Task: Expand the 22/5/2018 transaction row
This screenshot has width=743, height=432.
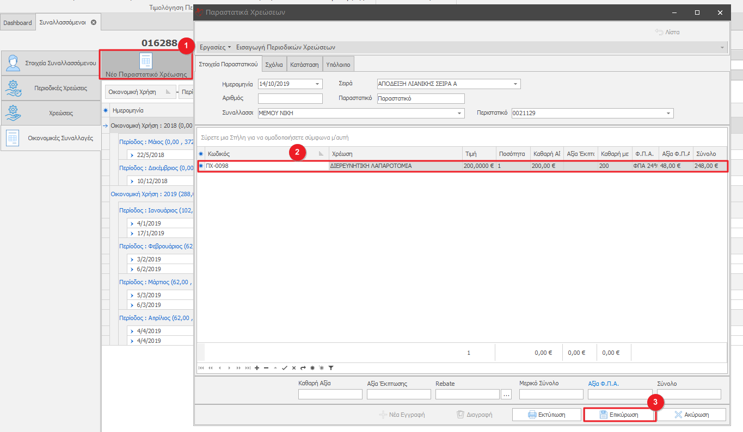Action: (x=132, y=155)
